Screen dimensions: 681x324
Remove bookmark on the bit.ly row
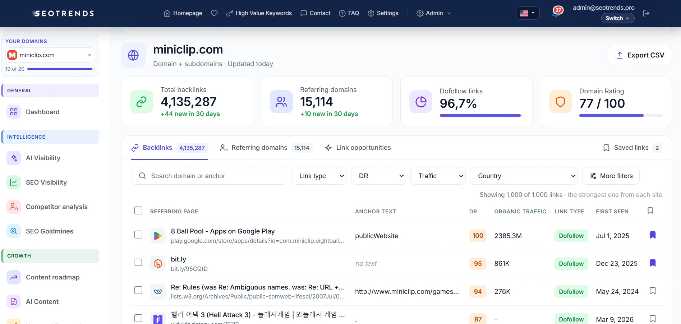point(653,263)
